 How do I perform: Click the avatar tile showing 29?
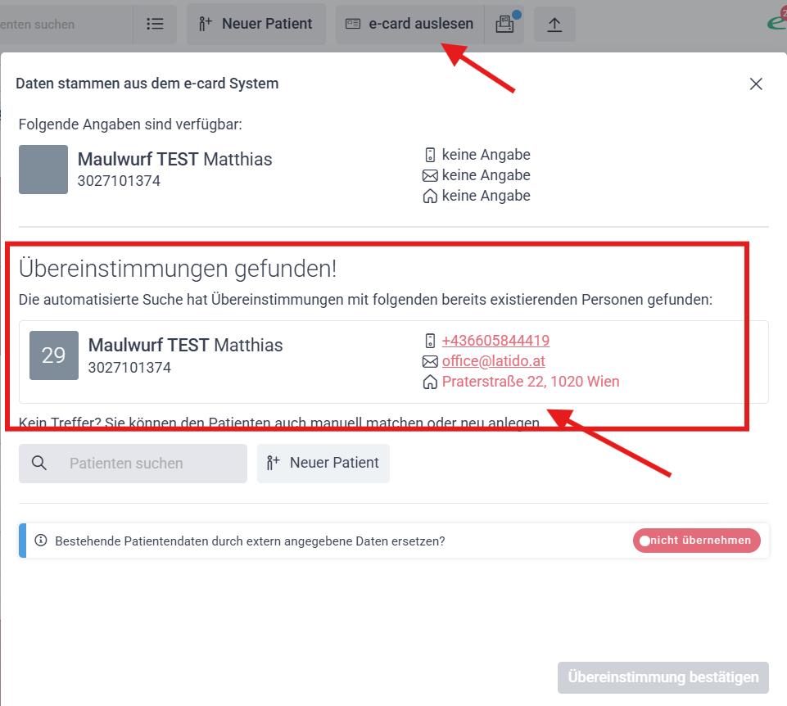click(54, 355)
